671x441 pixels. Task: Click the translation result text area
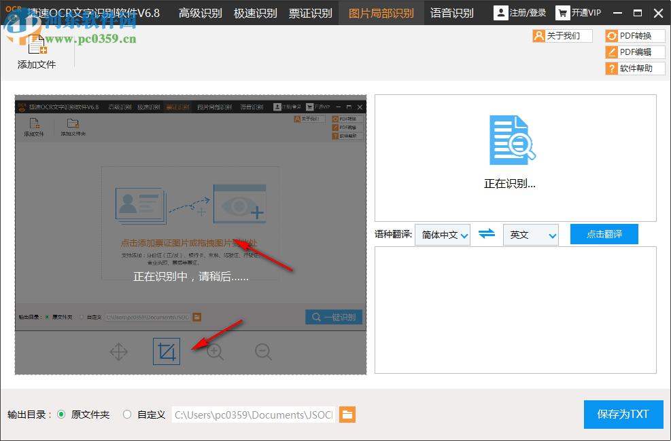(516, 310)
